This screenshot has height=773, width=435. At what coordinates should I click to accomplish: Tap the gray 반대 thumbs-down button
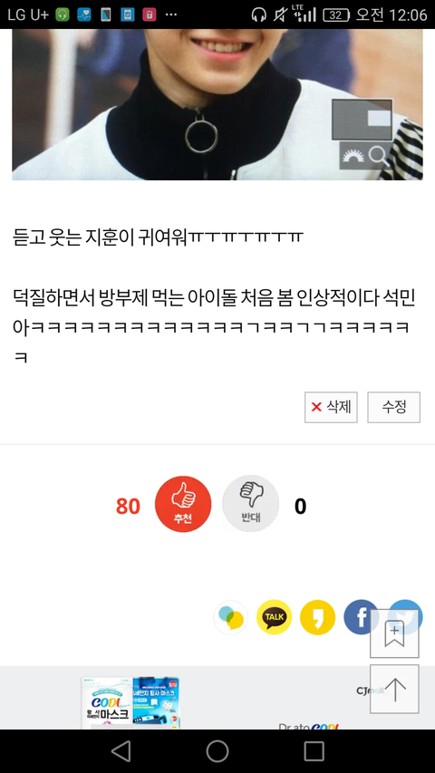click(x=250, y=504)
